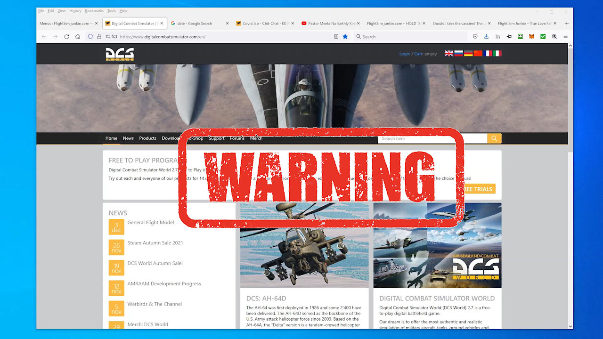The image size is (603, 339).
Task: Click the DCS: AH-64D heading
Action: click(266, 299)
